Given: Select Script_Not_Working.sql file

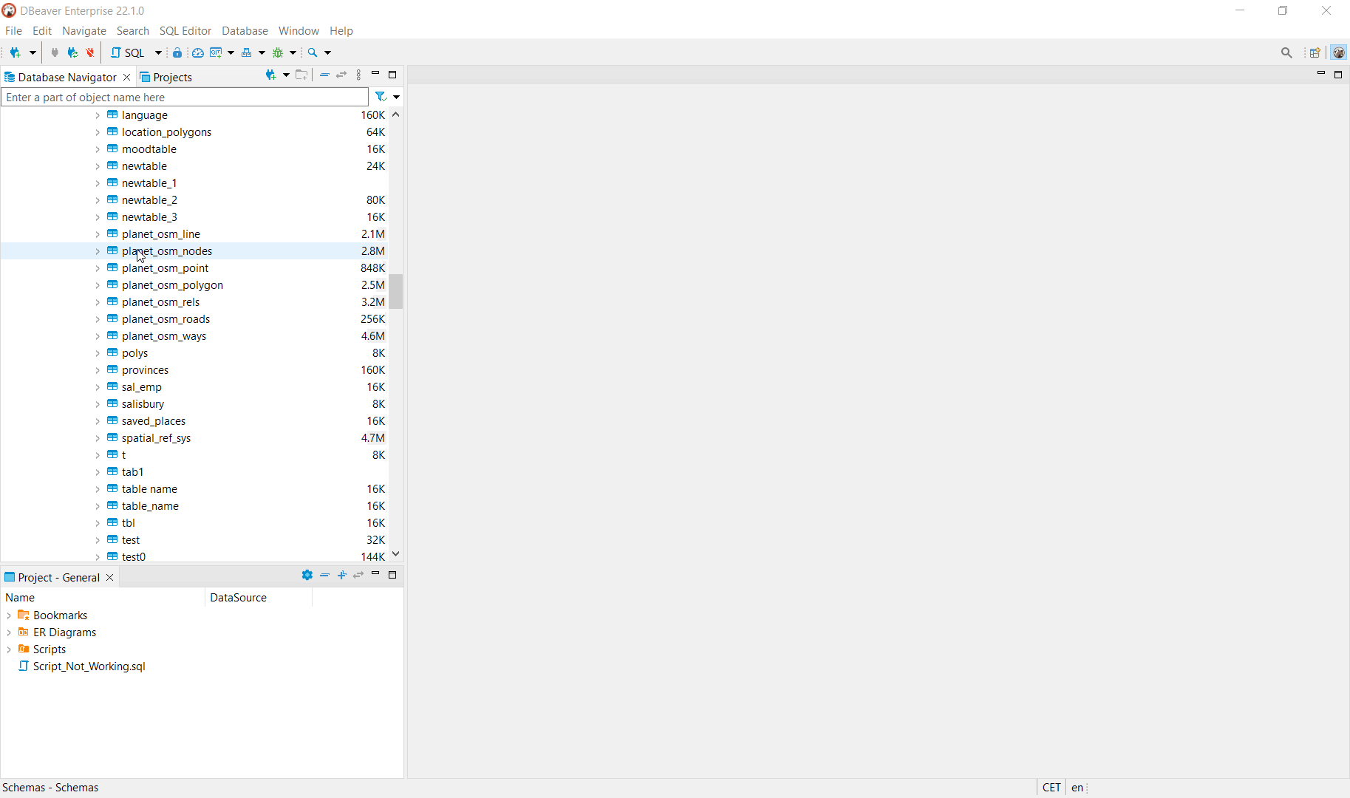Looking at the screenshot, I should (89, 666).
